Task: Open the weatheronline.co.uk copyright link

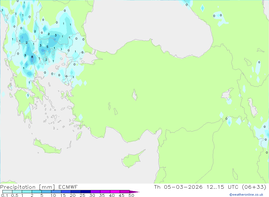Action: (246, 195)
